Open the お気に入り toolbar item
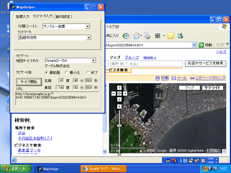The height and width of the screenshot is (173, 231). click(x=112, y=36)
